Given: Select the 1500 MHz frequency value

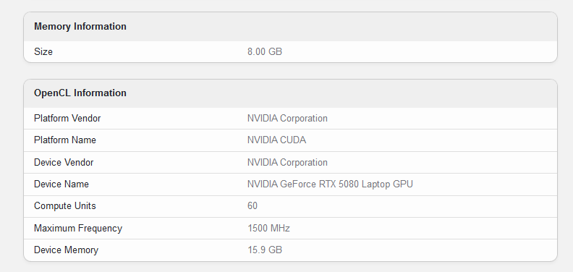Looking at the screenshot, I should point(268,228).
